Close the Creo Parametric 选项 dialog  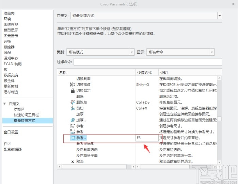tap(234, 4)
